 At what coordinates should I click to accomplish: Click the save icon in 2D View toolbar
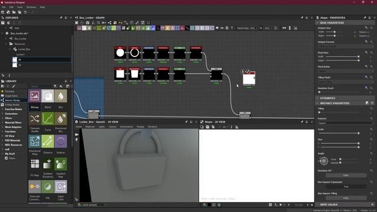207,127
